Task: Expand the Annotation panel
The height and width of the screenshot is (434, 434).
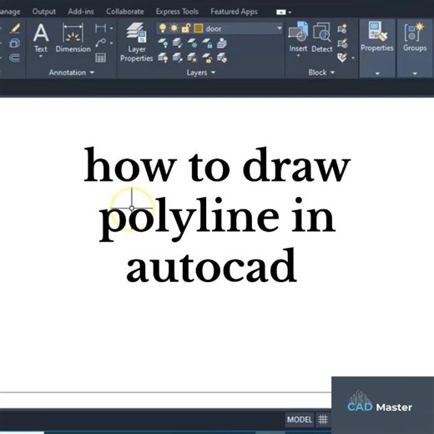Action: (x=72, y=73)
